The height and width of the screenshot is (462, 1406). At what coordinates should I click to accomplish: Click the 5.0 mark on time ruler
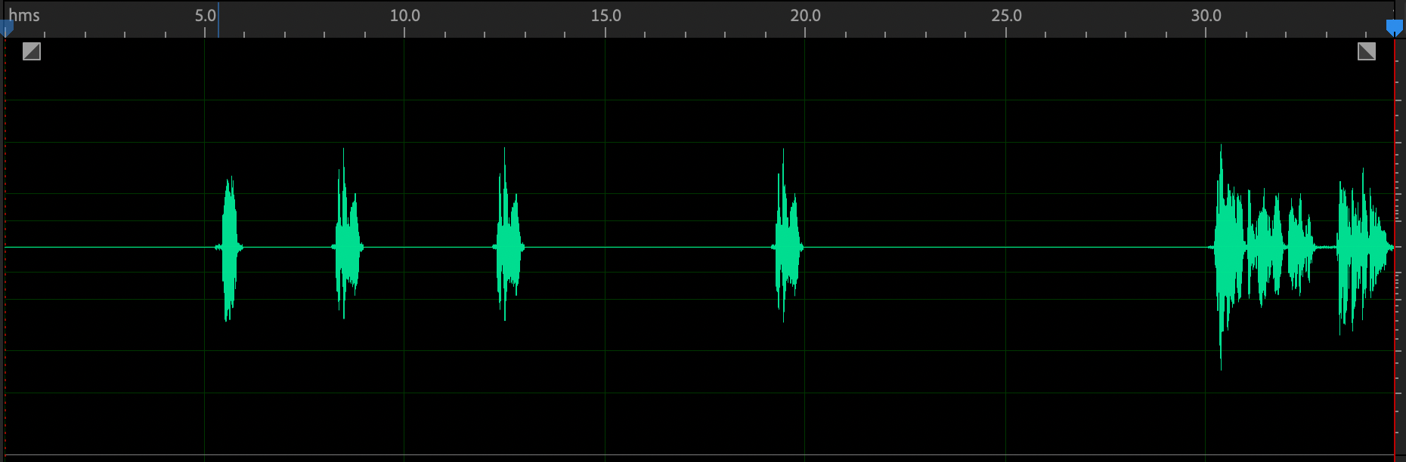click(205, 17)
